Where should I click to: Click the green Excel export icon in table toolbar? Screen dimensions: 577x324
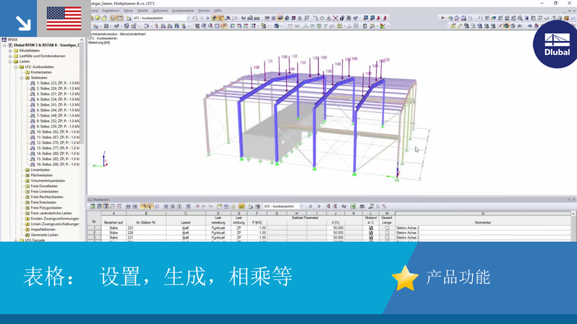[x=353, y=206]
